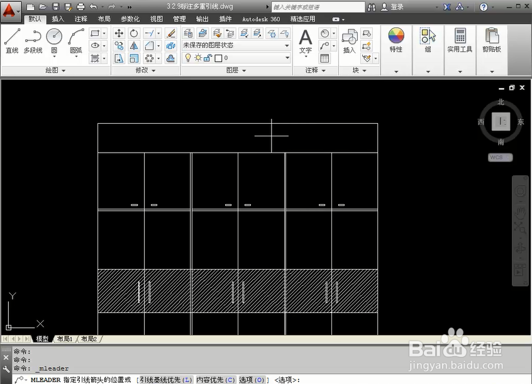Activate the Rotate tool
This screenshot has width=532, height=384.
[x=134, y=33]
